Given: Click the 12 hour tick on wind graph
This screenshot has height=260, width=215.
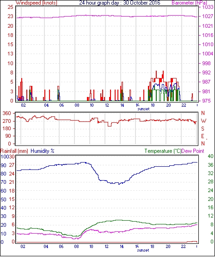Looking at the screenshot, I should click(x=107, y=105).
